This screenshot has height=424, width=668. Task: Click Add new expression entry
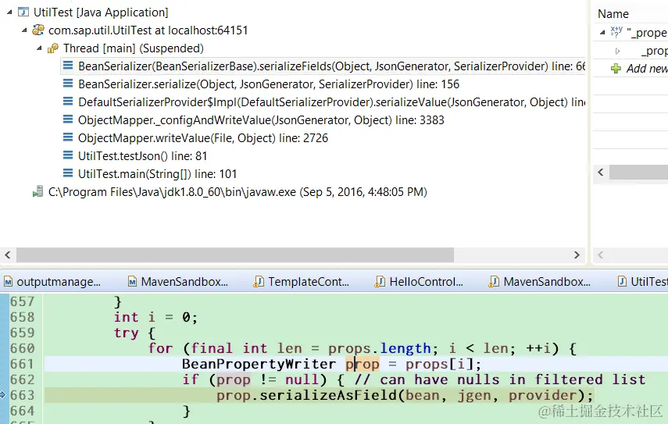click(x=647, y=69)
